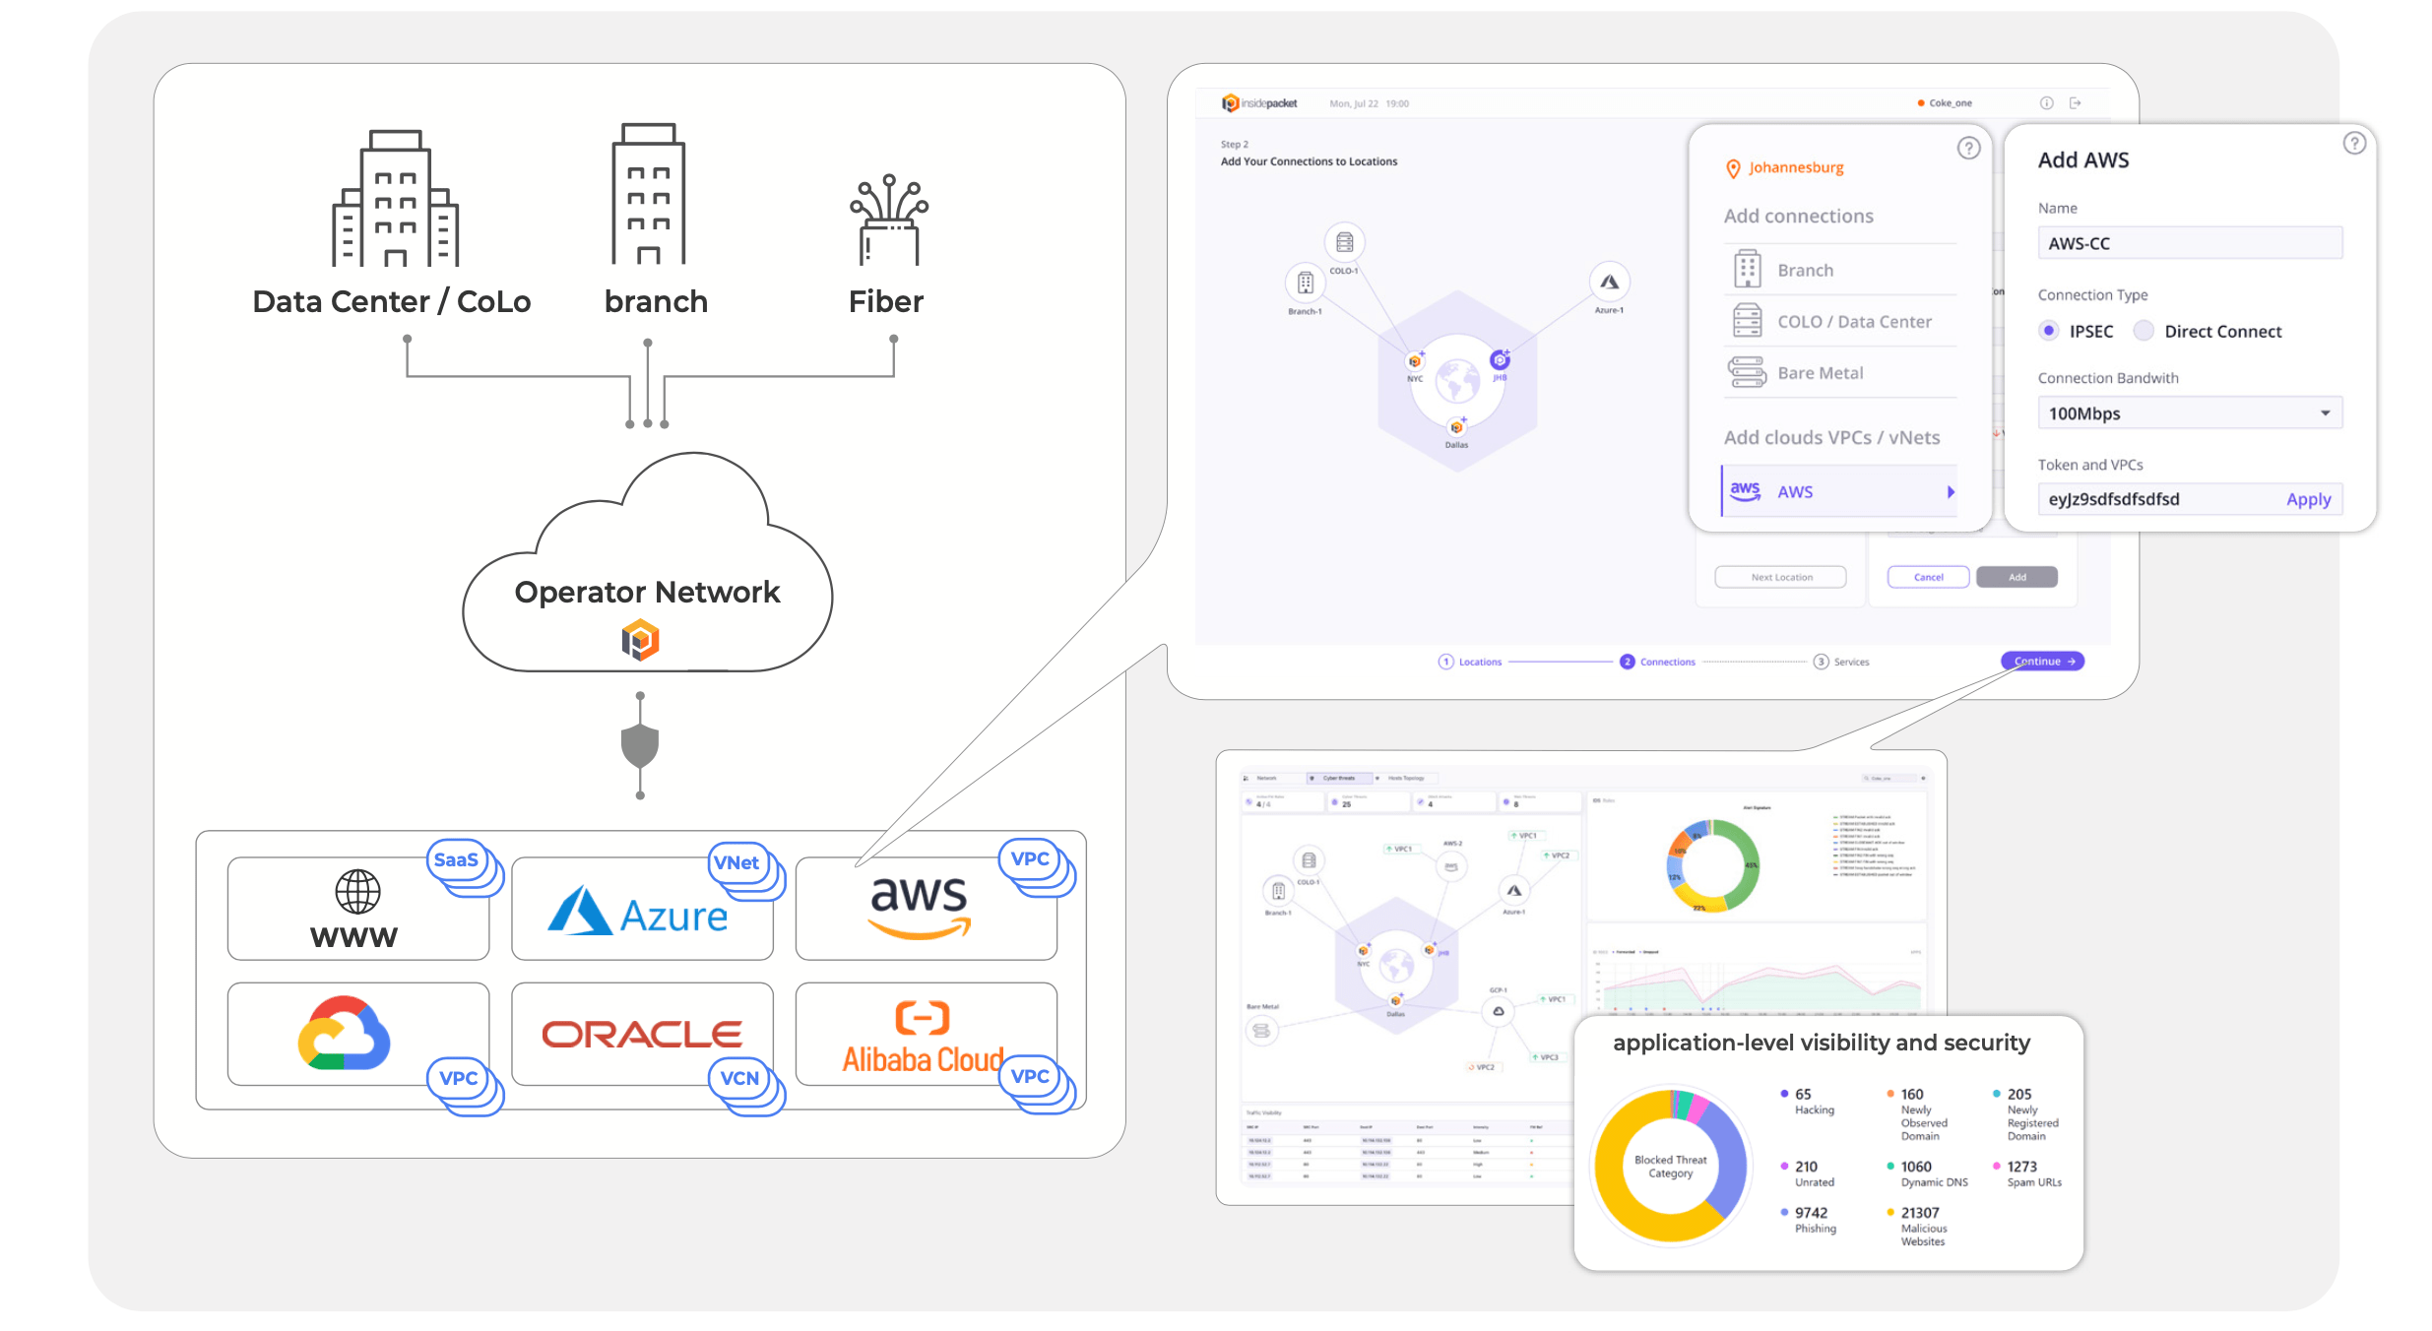
Task: Click the 205 Newly Registered Domain entry
Action: pyautogui.click(x=2026, y=1114)
